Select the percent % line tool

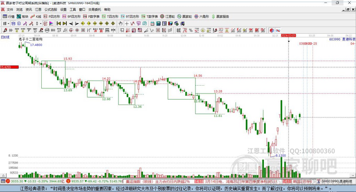pos(191,30)
